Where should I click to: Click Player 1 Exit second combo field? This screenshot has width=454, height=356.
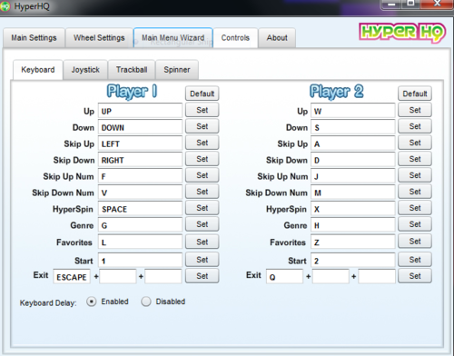tap(118, 276)
